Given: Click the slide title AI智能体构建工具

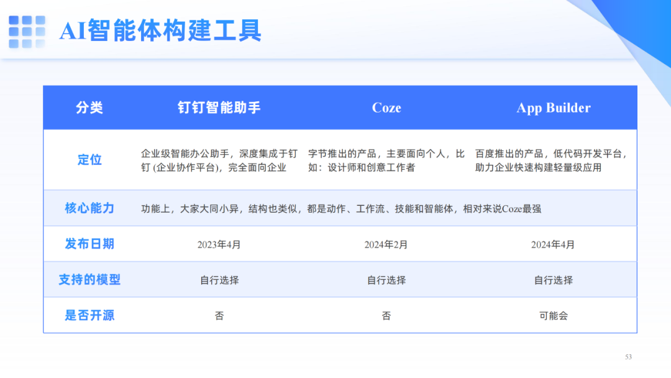Looking at the screenshot, I should tap(160, 31).
